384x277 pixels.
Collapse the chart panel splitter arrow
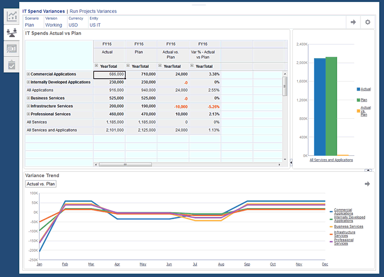[x=291, y=163]
